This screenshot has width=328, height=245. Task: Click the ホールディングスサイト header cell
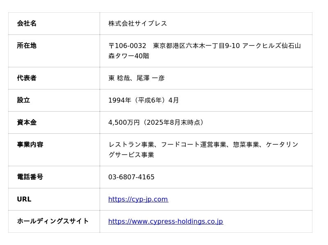point(54,221)
